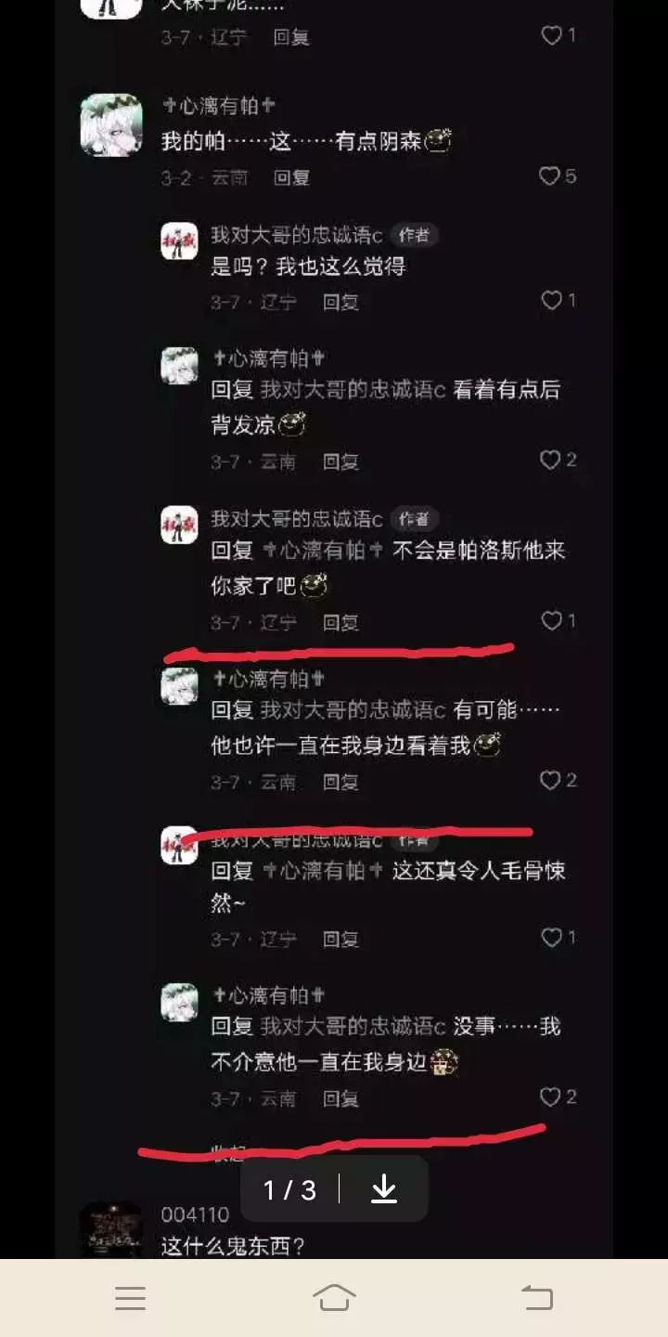
Task: Tap heart on reply '他也许一直在我身边看着我'
Action: [551, 780]
